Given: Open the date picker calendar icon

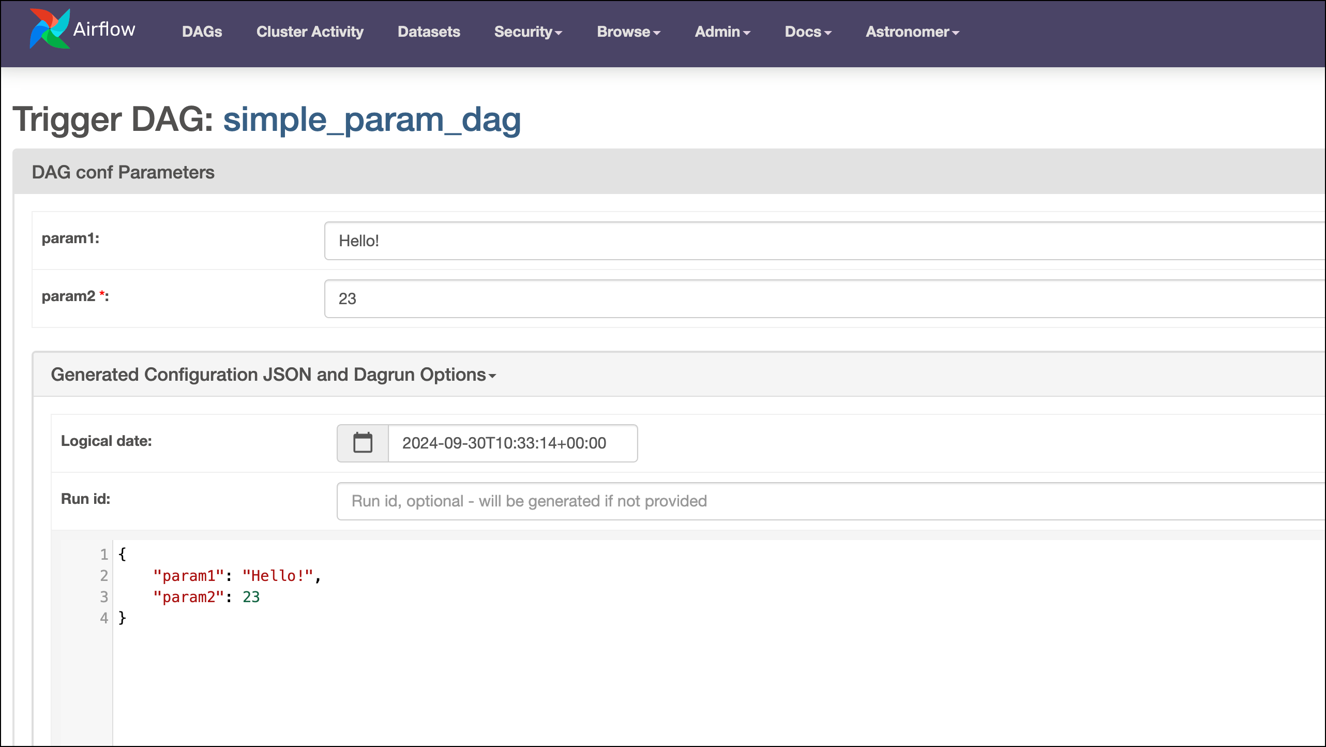Looking at the screenshot, I should coord(363,443).
